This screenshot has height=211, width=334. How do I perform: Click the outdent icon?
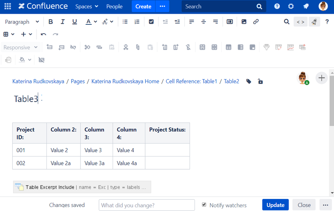click(x=165, y=22)
